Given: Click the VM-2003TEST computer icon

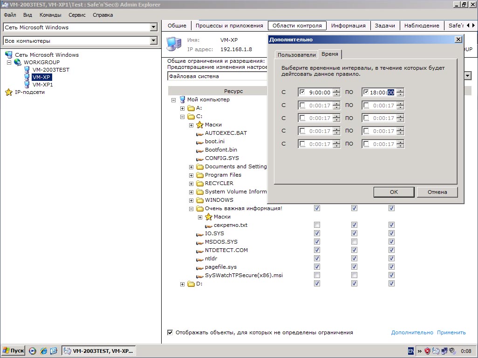Looking at the screenshot, I should click(27, 70).
